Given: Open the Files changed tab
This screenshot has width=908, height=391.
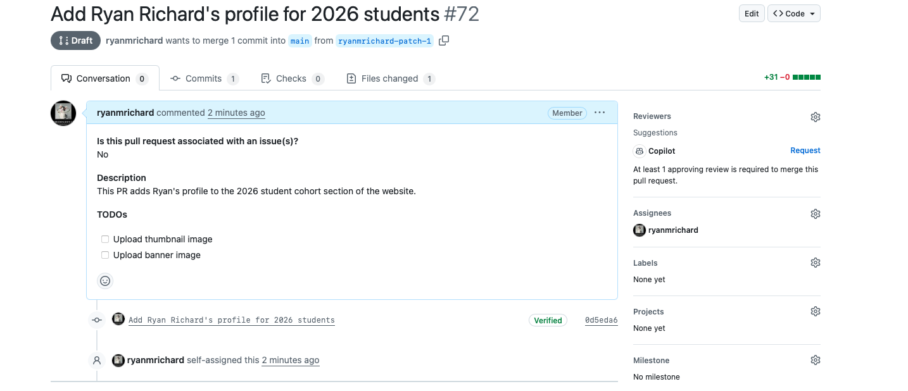Looking at the screenshot, I should point(390,78).
